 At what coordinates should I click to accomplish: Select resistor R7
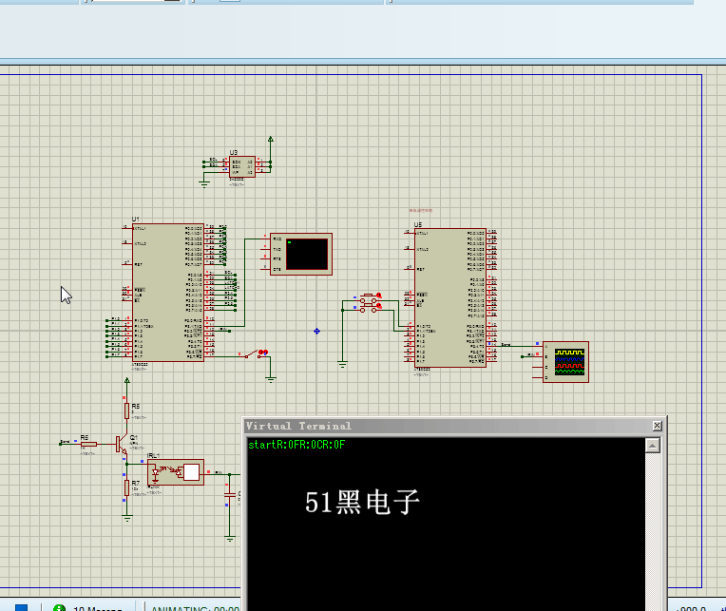(x=127, y=487)
